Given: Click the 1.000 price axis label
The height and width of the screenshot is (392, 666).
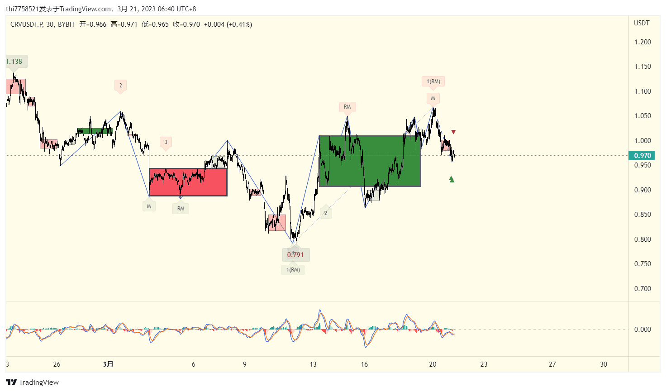Looking at the screenshot, I should point(642,141).
